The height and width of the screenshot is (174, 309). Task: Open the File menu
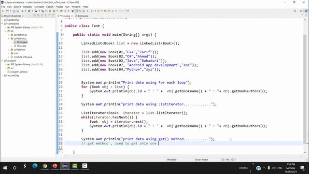[3, 7]
